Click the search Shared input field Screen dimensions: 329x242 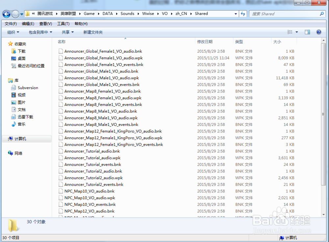[x=285, y=14]
